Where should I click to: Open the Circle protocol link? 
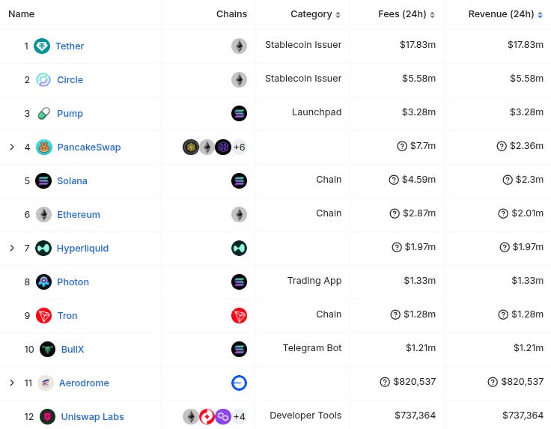[x=70, y=80]
